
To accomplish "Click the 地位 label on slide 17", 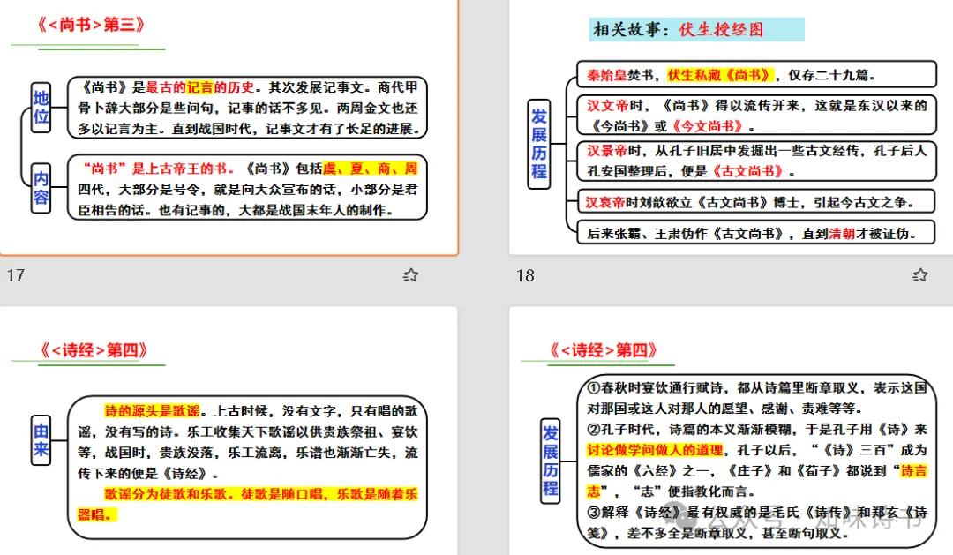I will coord(41,107).
